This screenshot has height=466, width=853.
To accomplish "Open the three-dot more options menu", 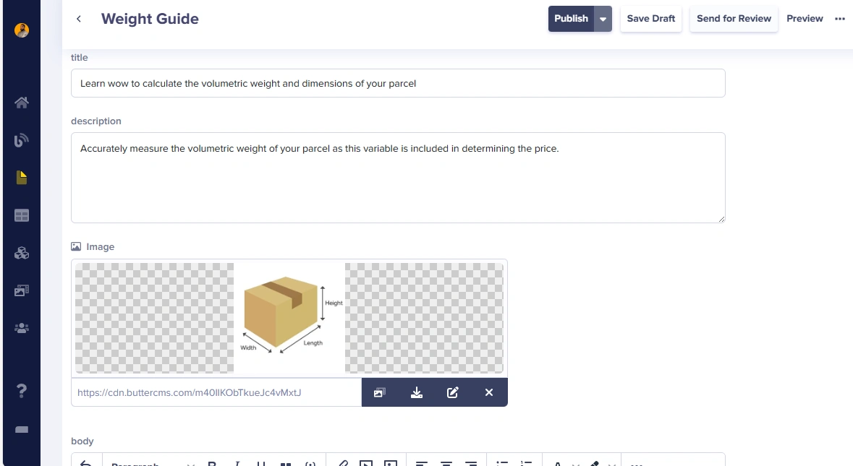I will click(x=840, y=19).
